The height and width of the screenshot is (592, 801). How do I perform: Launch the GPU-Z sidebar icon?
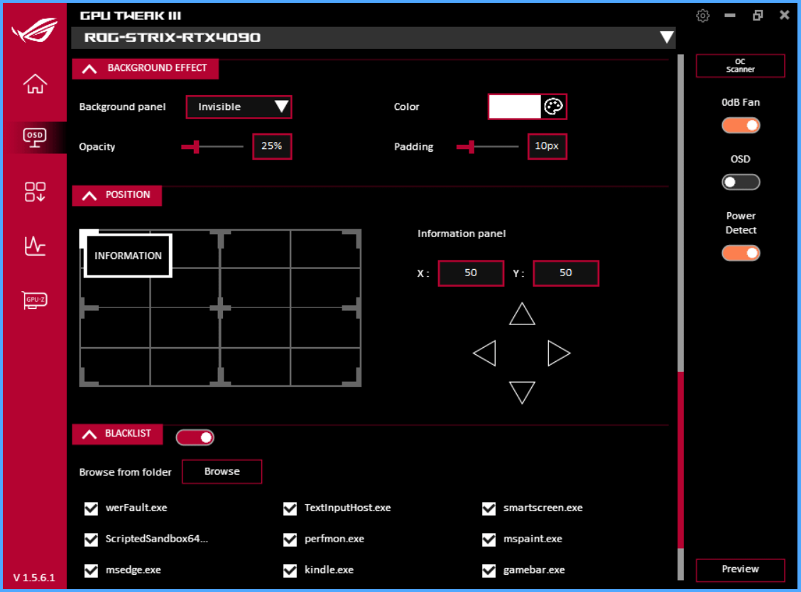tap(35, 300)
